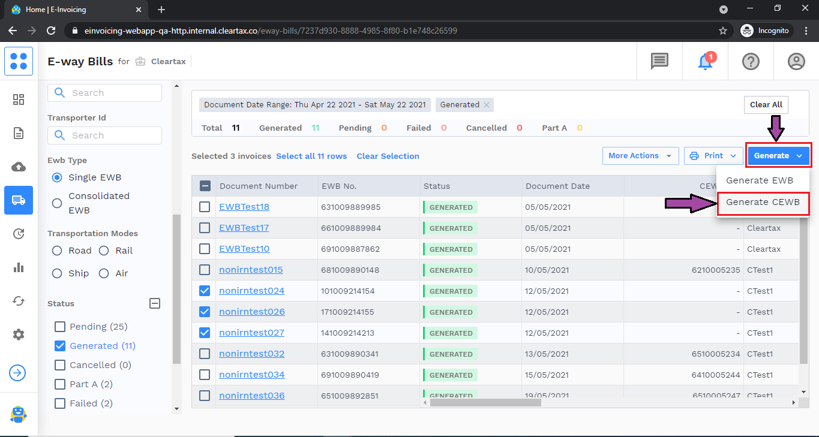Click the Clear All filters button
This screenshot has height=437, width=819.
pos(766,105)
